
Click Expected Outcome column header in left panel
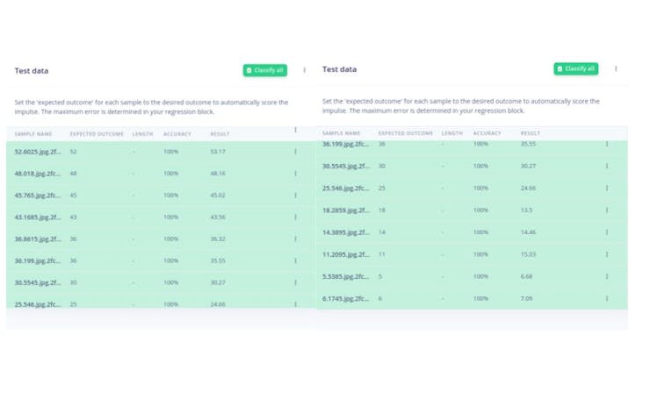(97, 134)
